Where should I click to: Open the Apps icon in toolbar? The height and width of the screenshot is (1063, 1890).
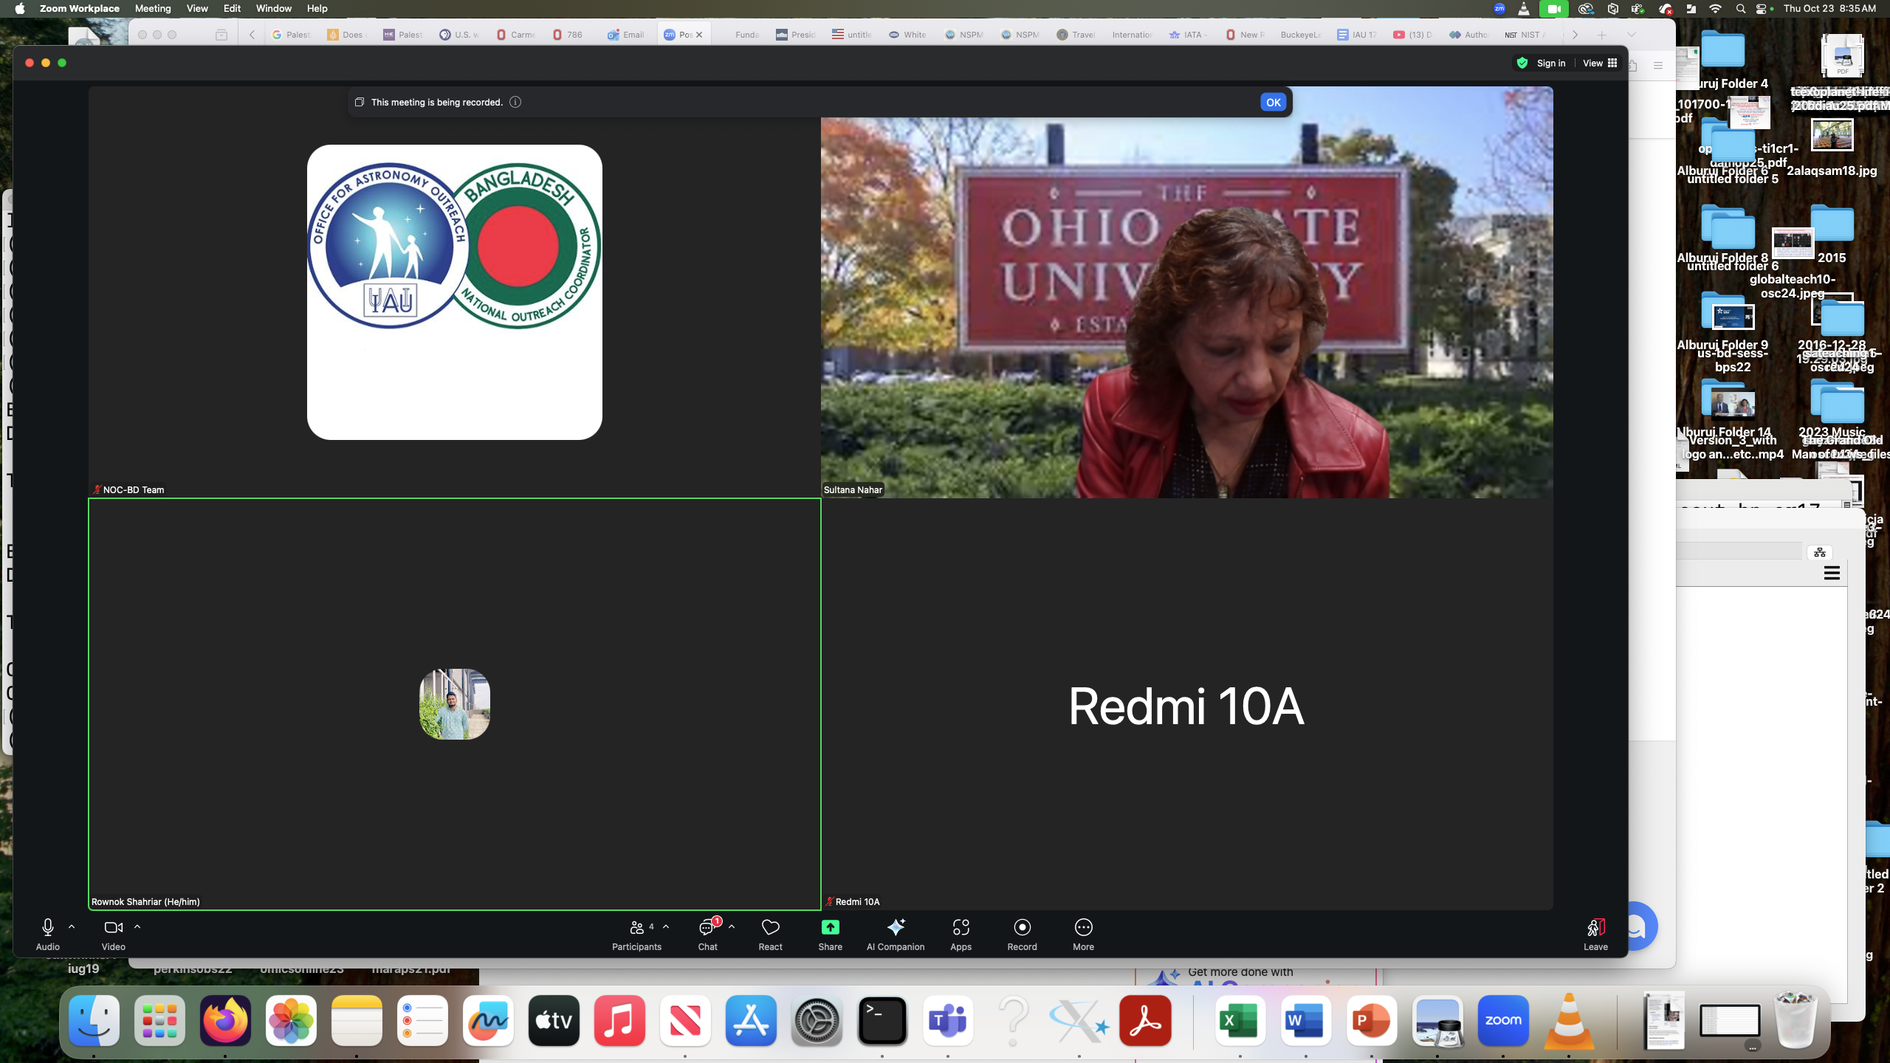pos(961,928)
